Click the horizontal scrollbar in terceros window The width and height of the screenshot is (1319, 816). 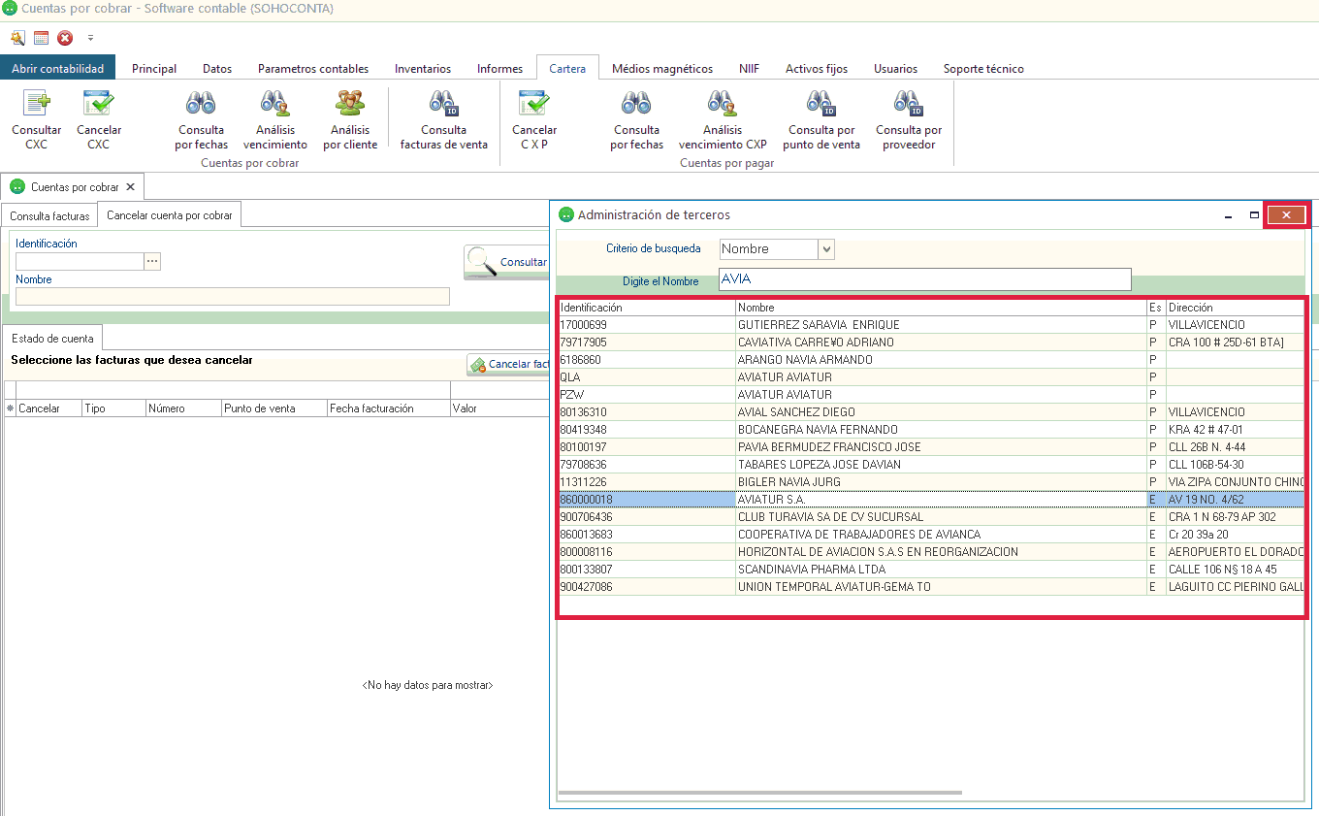(760, 793)
